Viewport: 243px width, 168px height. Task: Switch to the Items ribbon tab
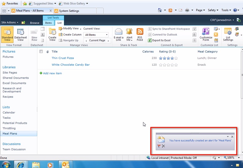pyautogui.click(x=48, y=23)
